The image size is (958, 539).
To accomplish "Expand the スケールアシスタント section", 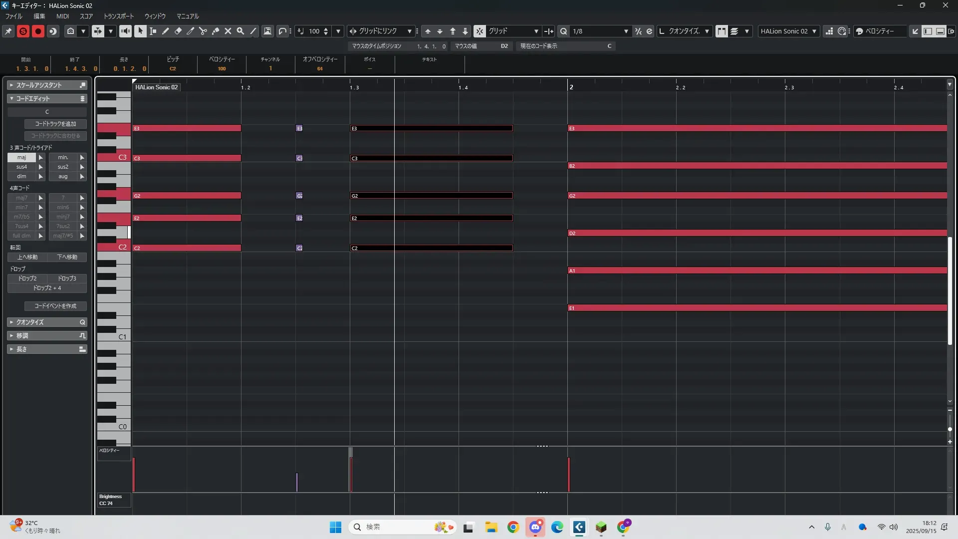I will (x=39, y=85).
